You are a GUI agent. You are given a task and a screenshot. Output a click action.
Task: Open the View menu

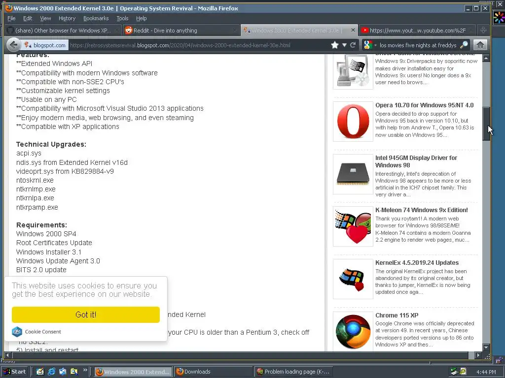[45, 18]
